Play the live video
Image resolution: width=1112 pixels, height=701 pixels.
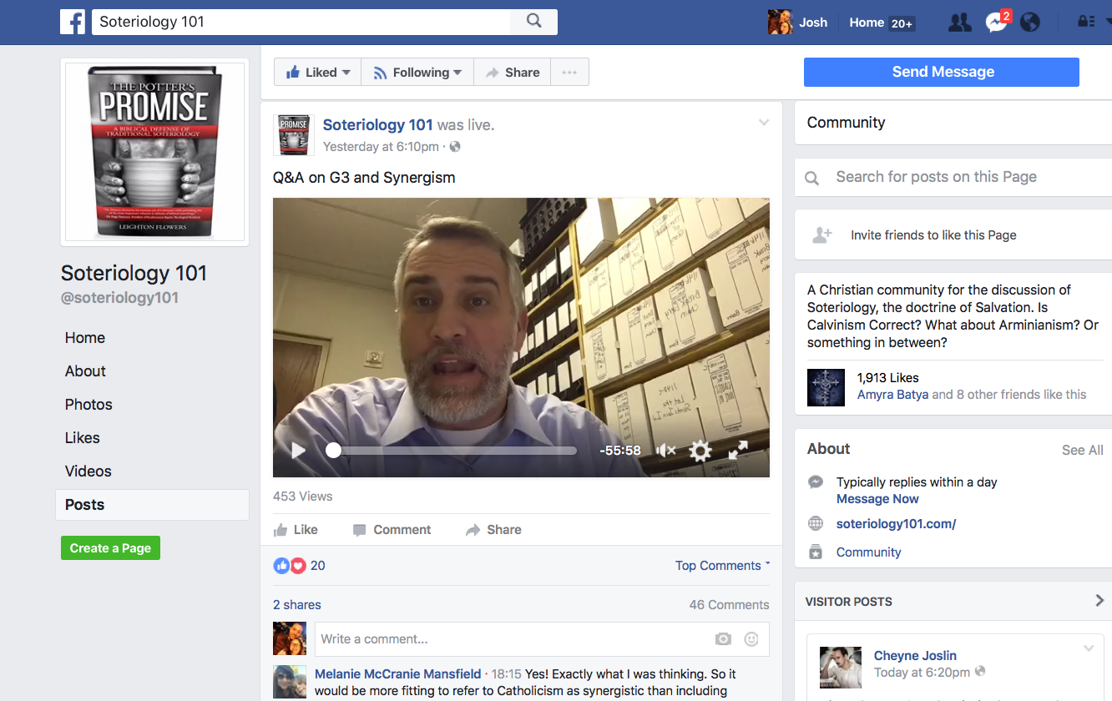coord(298,451)
